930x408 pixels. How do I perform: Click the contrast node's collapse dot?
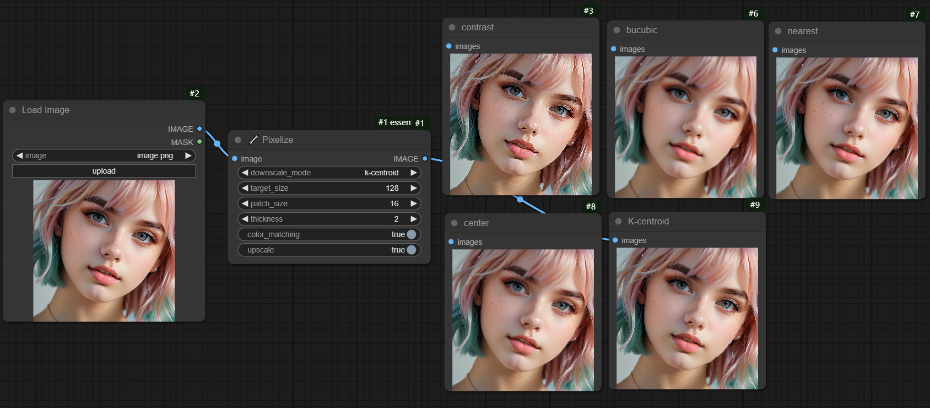[x=452, y=28]
